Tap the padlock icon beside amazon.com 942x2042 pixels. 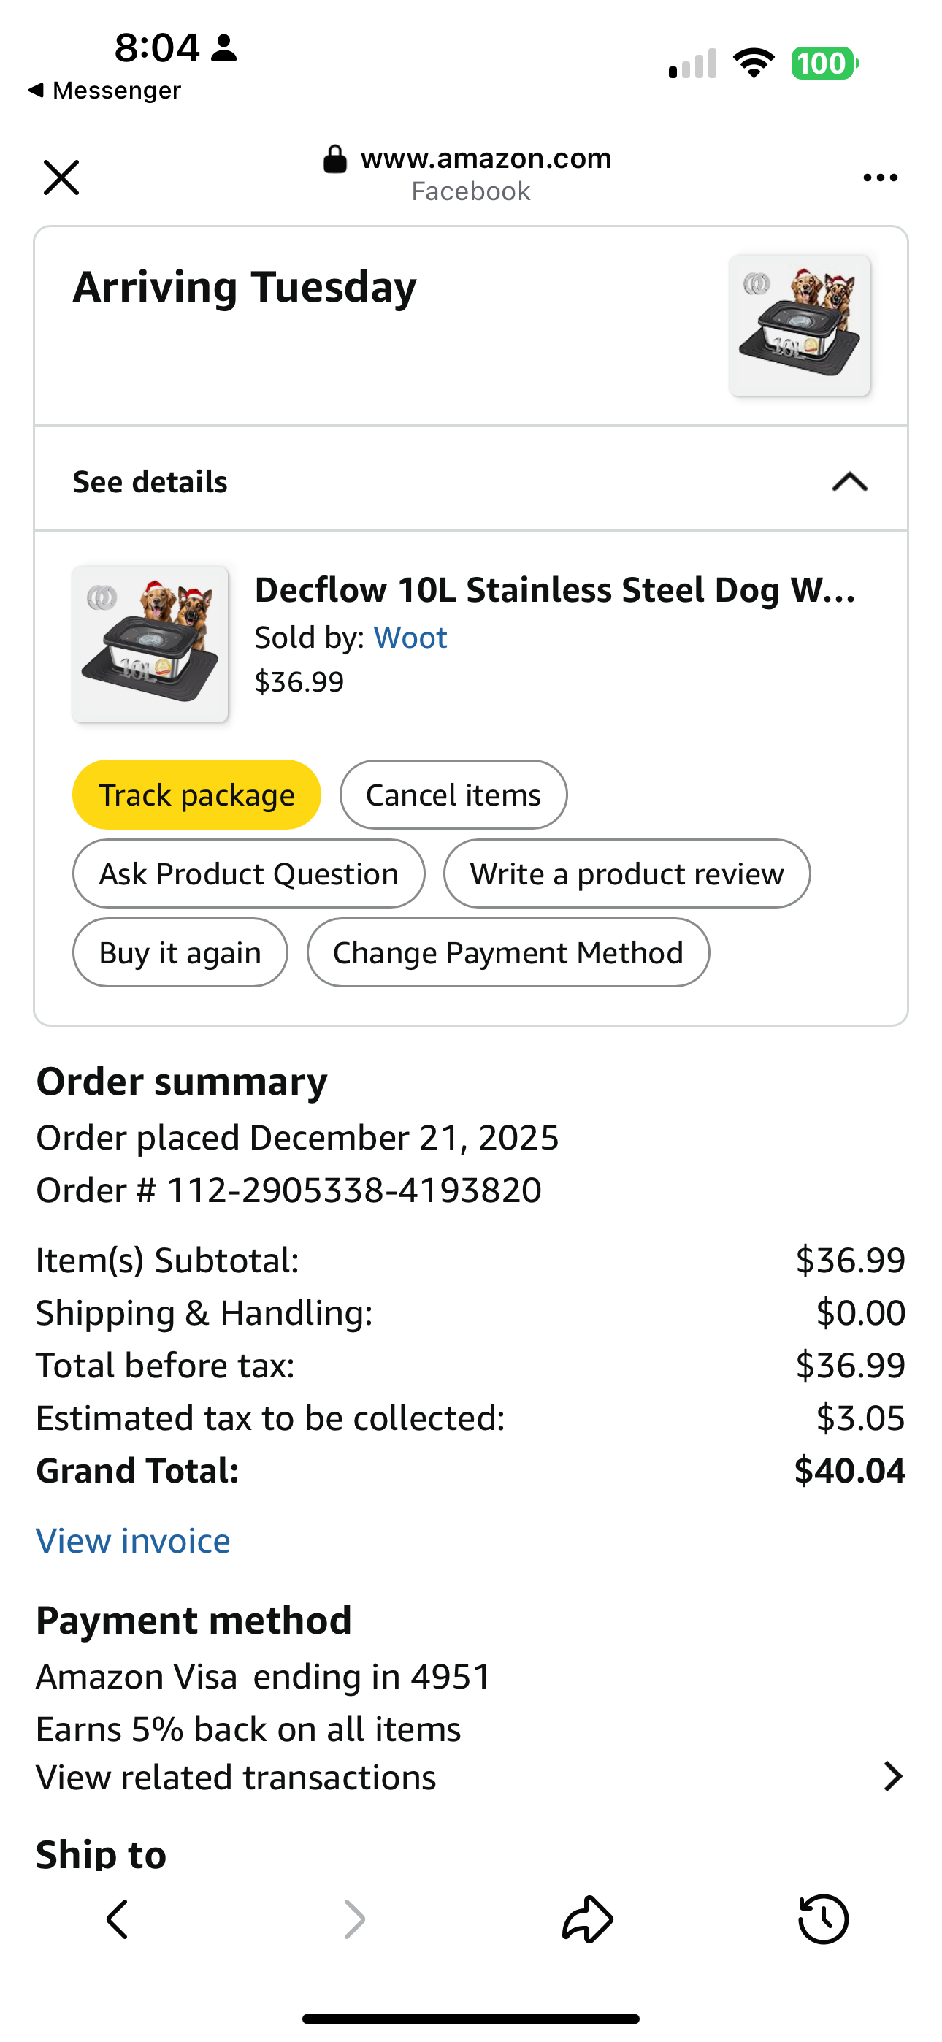tap(334, 158)
